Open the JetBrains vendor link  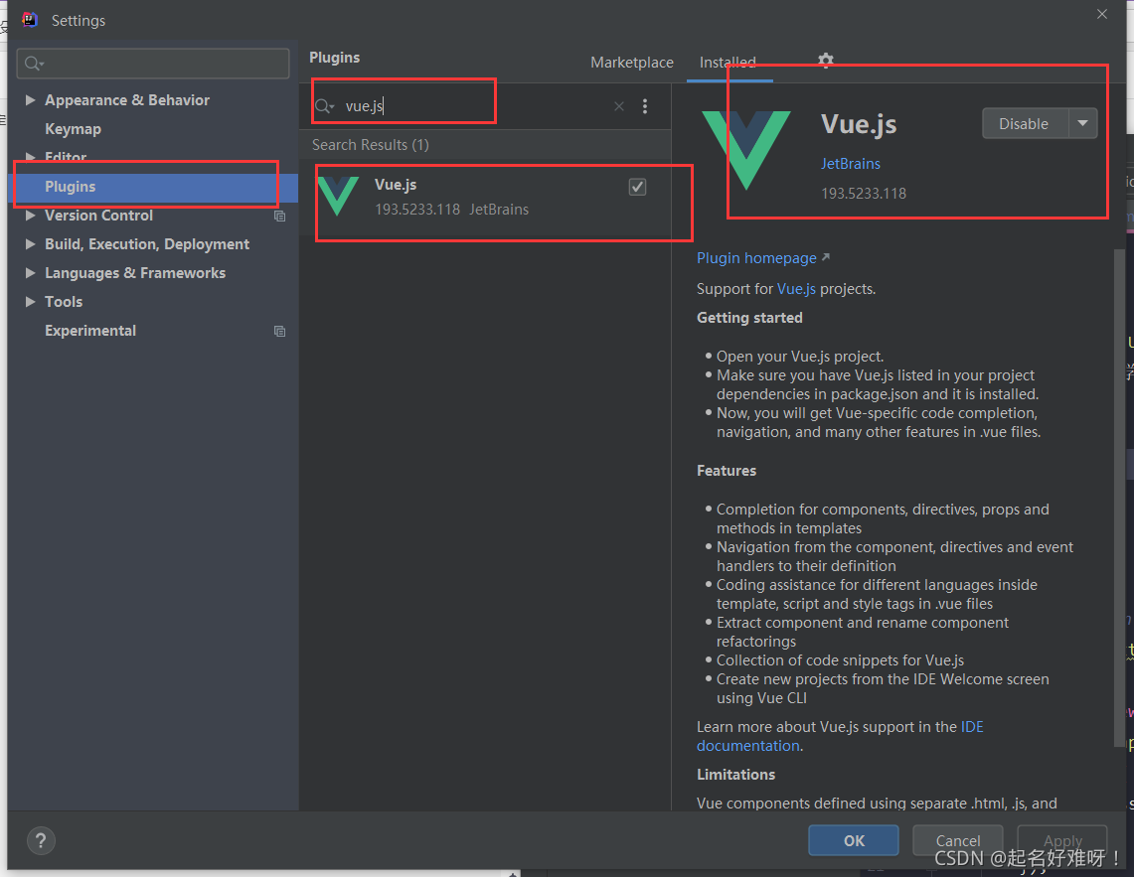(x=851, y=164)
